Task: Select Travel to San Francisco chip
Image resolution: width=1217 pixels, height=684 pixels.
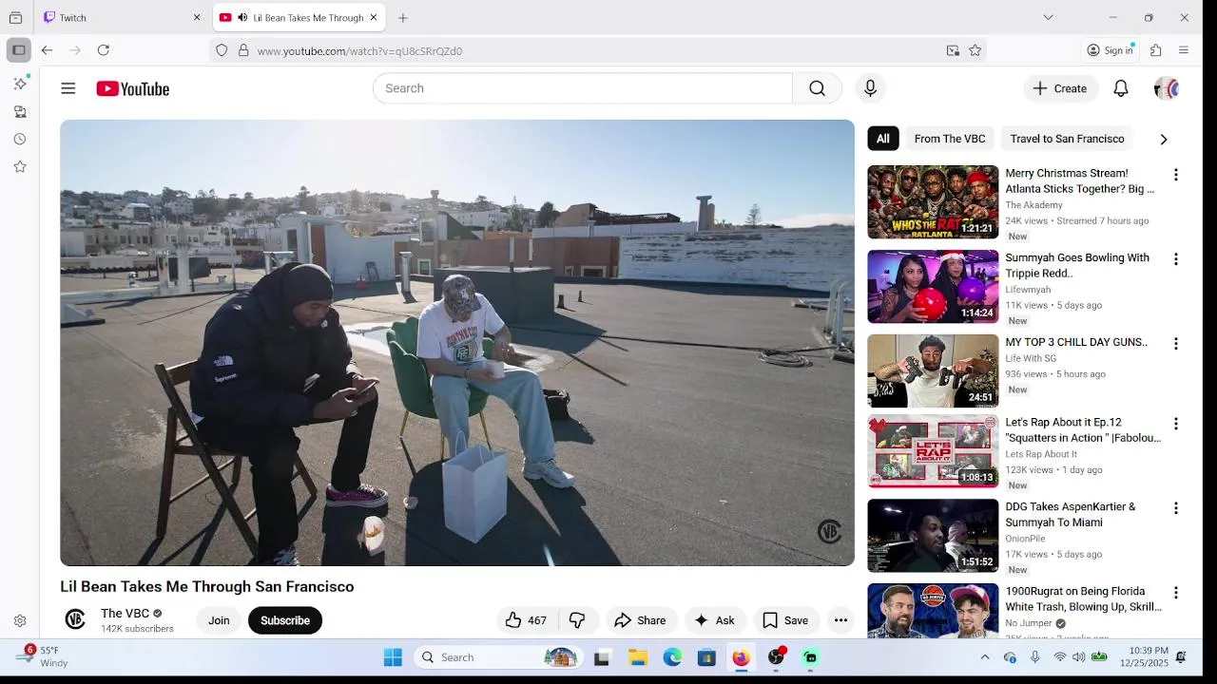Action: [1067, 139]
